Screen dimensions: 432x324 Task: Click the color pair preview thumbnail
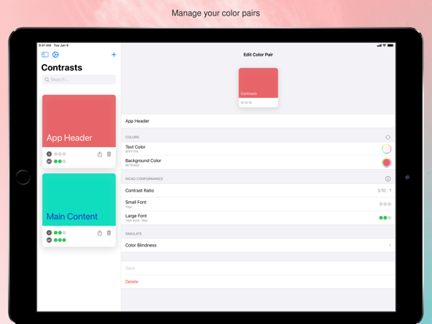coord(258,88)
